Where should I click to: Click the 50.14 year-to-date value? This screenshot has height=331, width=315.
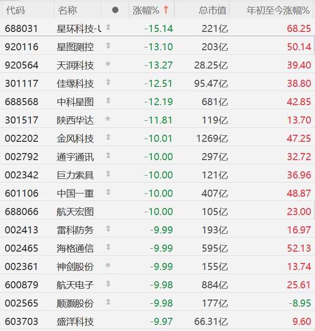point(299,47)
